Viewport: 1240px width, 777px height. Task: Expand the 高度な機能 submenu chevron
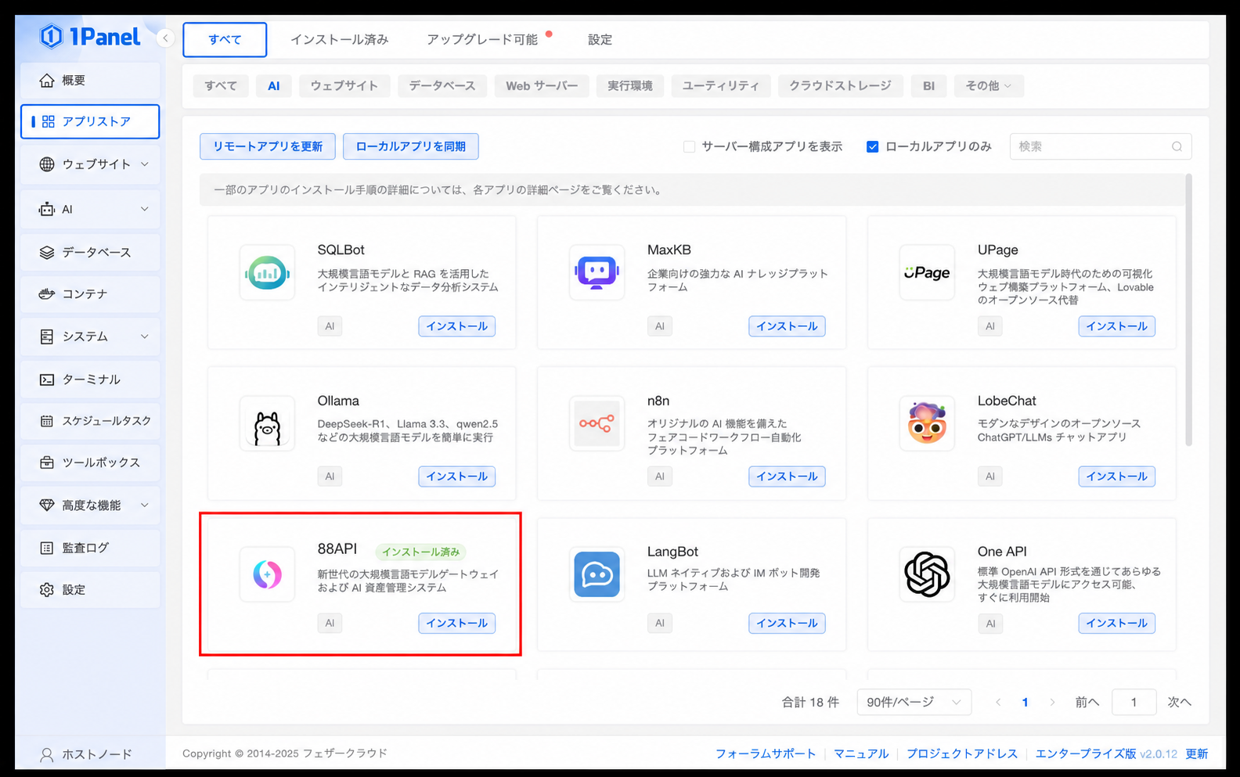(x=145, y=505)
